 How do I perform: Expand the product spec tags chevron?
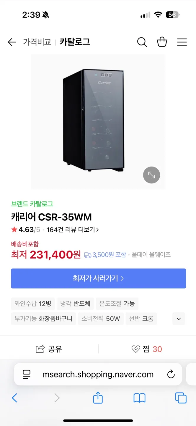(x=179, y=319)
